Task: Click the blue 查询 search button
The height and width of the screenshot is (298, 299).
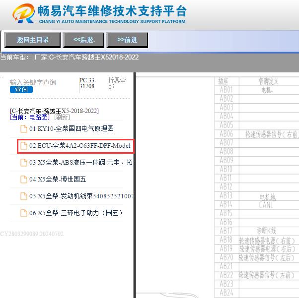Action: pos(21,89)
